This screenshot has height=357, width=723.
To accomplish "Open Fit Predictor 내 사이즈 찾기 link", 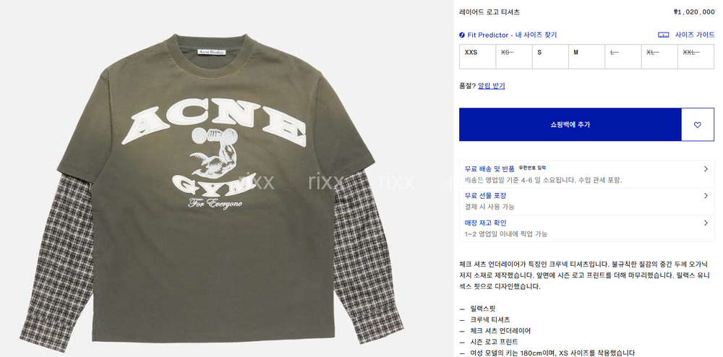I will (512, 35).
